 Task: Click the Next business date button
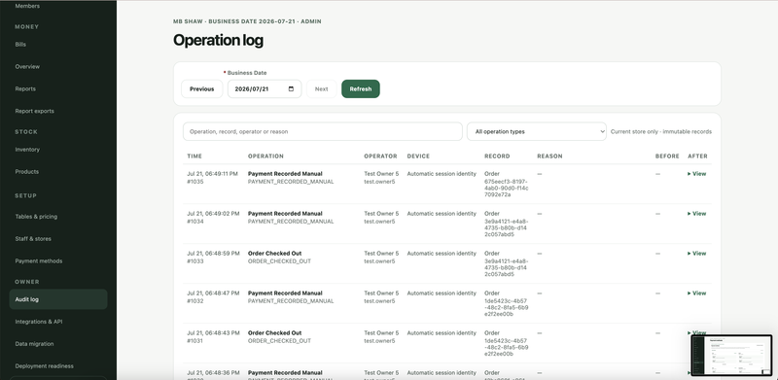tap(322, 88)
